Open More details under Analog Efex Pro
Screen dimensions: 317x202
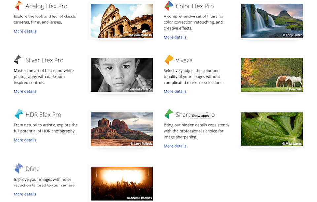click(x=25, y=31)
